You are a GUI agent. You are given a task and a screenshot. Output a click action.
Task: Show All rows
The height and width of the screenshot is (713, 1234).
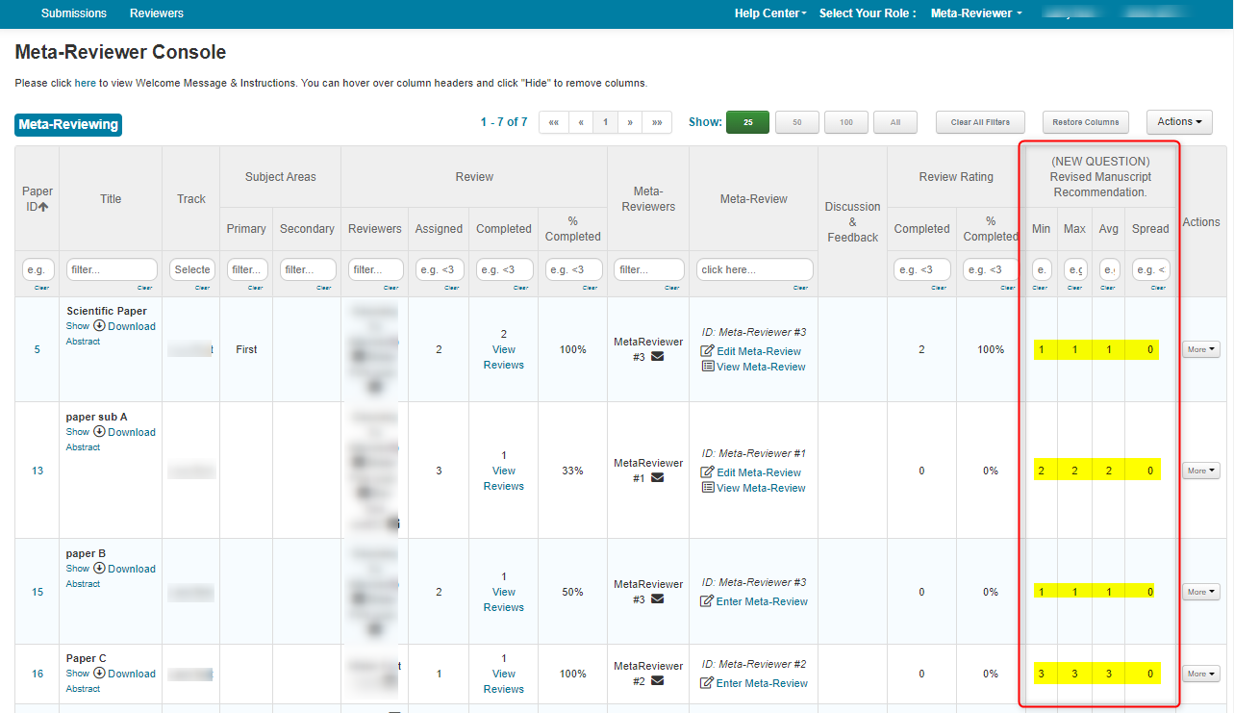[x=895, y=122]
